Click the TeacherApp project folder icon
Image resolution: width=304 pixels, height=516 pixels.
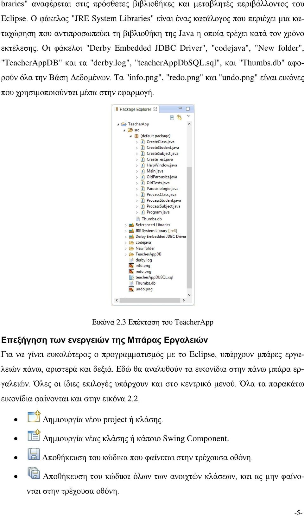[124, 124]
